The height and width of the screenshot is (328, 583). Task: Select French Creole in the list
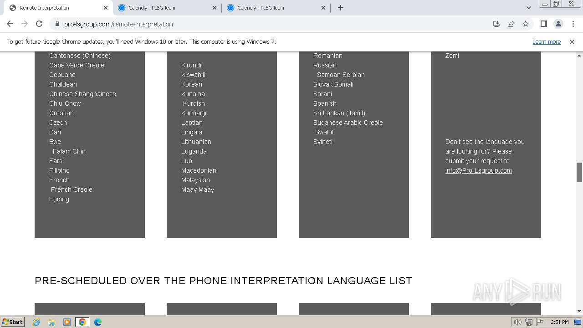pyautogui.click(x=72, y=190)
